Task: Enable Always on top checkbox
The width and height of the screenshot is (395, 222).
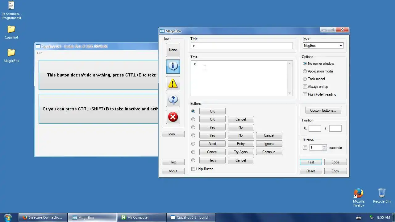Action: pyautogui.click(x=315, y=87)
